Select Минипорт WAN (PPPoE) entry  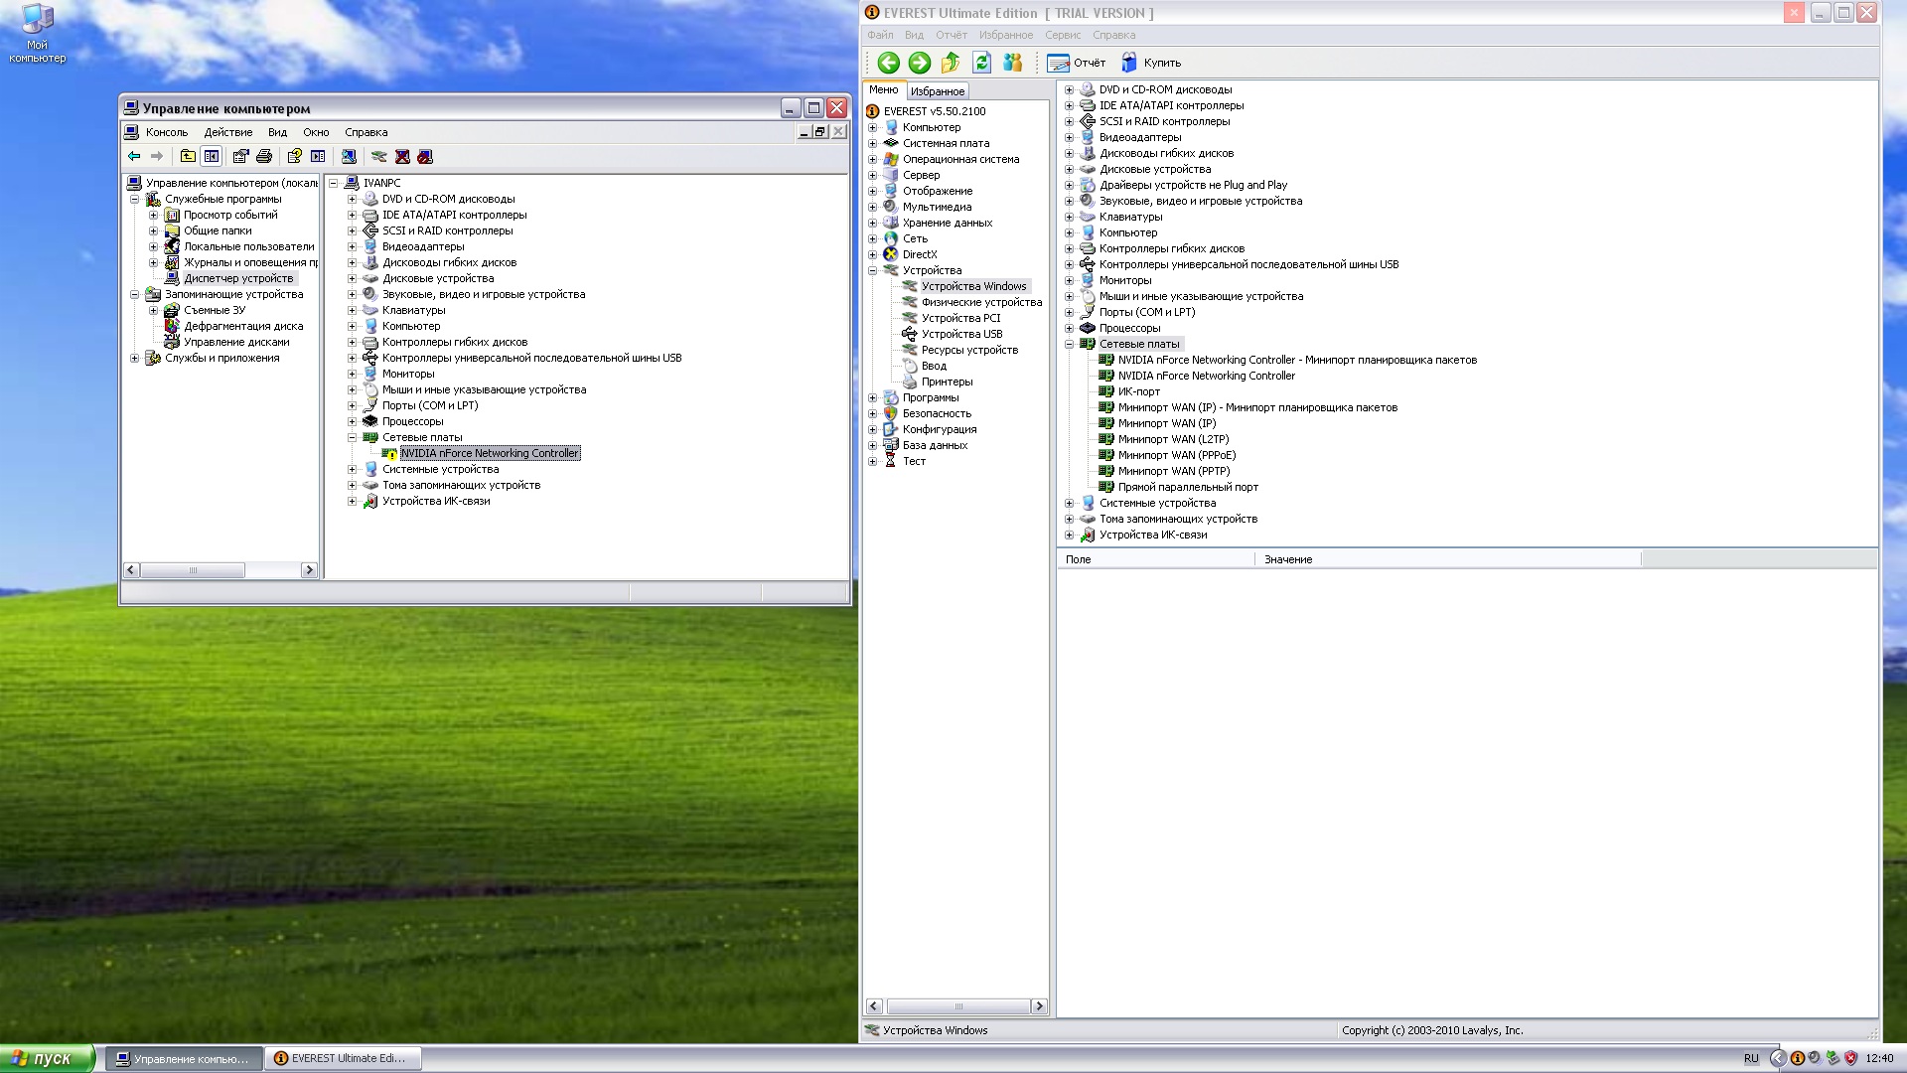[1177, 455]
